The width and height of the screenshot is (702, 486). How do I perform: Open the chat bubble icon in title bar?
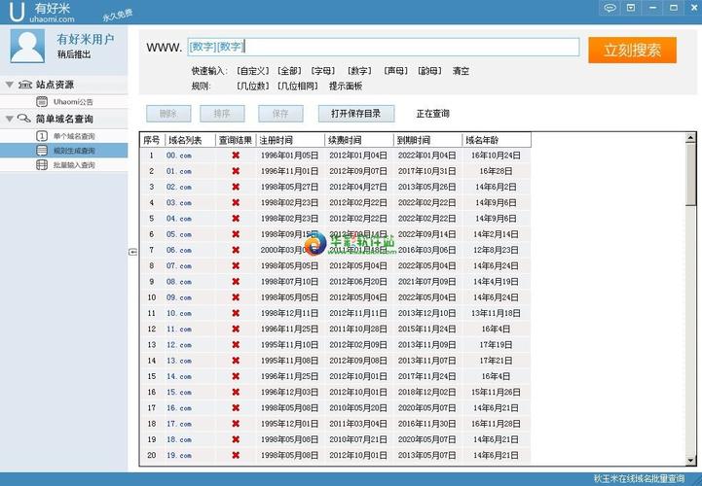point(610,8)
